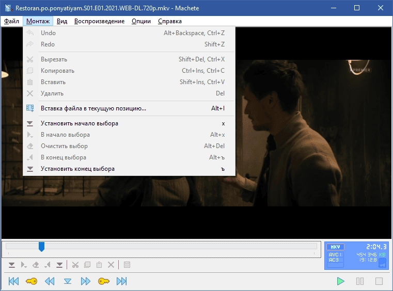Open the Вид menu
The image size is (393, 291).
[62, 21]
